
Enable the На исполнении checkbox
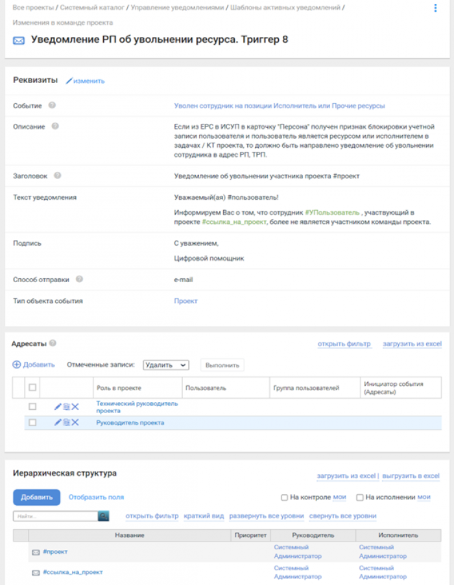tap(360, 497)
